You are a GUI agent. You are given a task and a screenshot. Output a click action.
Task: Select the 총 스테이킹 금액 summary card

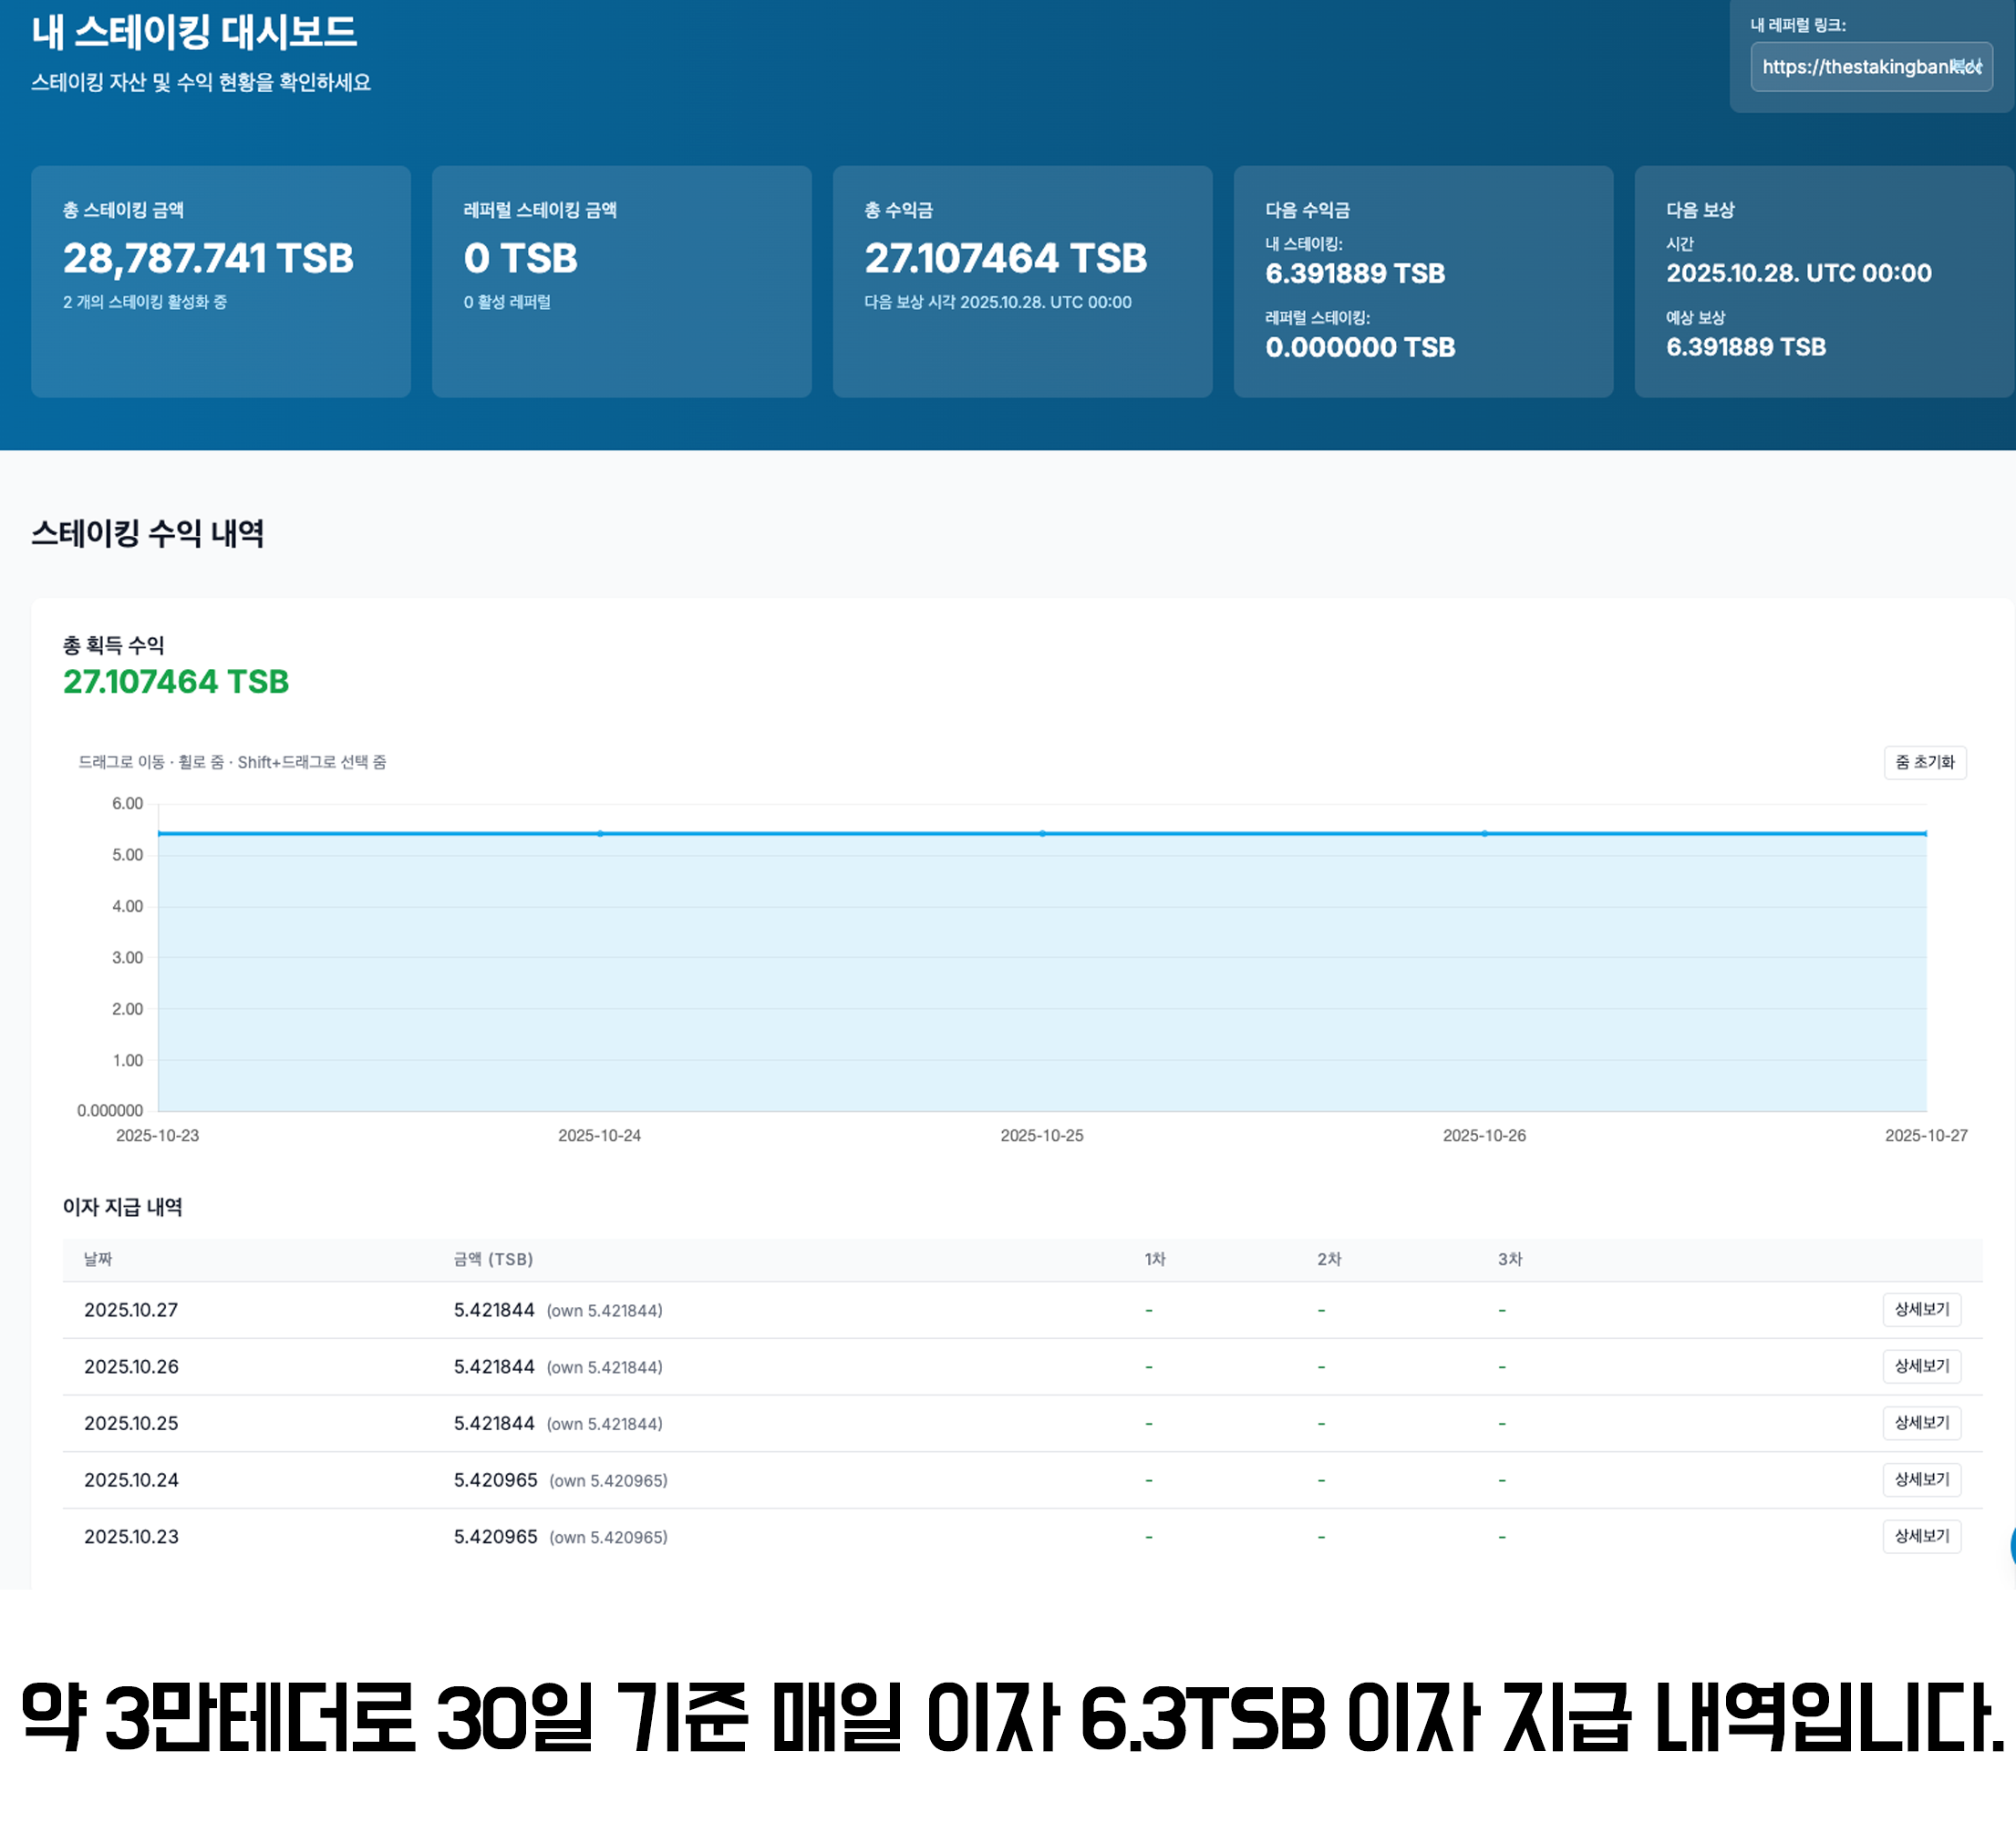click(x=221, y=281)
